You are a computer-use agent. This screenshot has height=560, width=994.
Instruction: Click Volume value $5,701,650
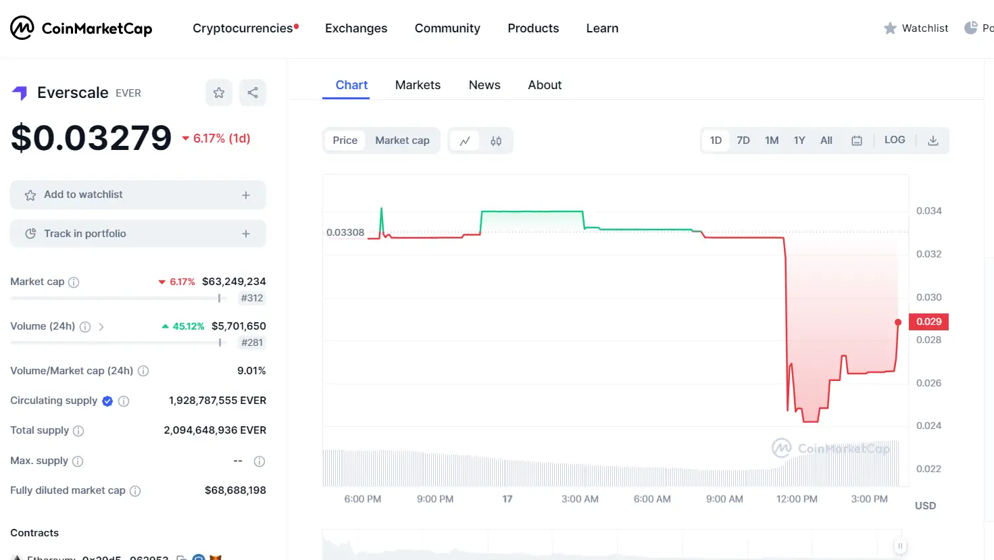point(239,326)
